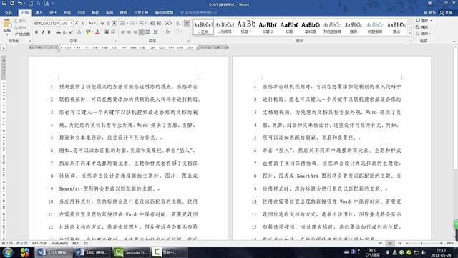Click the Decrease Indent icon
This screenshot has height=258, width=458.
[152, 23]
